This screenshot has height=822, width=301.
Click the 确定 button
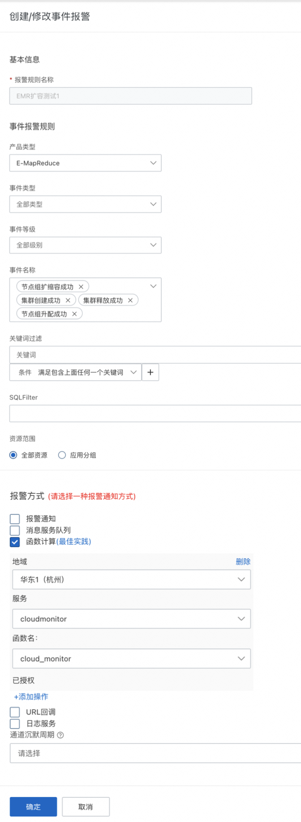point(33,807)
